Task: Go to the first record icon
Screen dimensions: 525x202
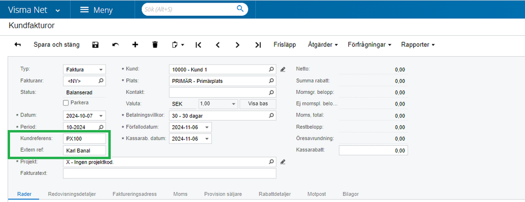Action: coord(198,45)
